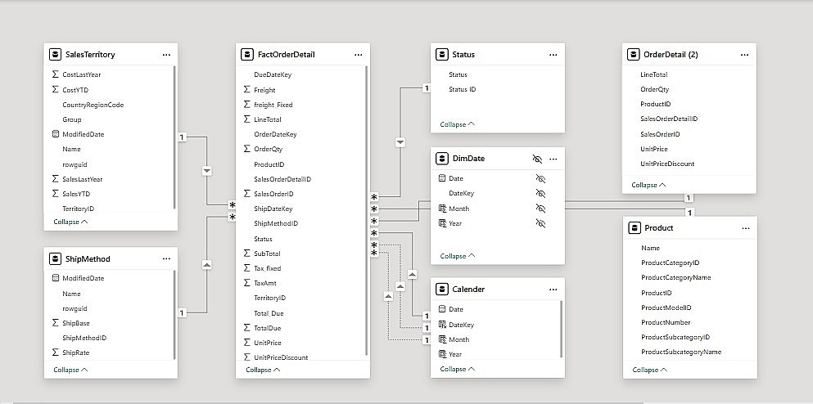The height and width of the screenshot is (404, 813).
Task: Collapse the SalesTerritory table
Action: tap(71, 222)
